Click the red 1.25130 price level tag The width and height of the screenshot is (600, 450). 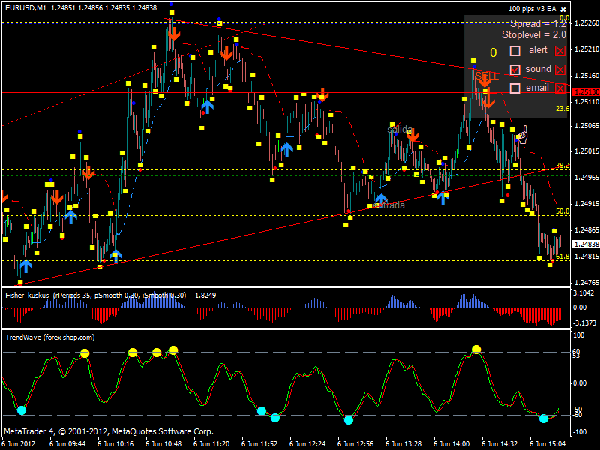pyautogui.click(x=585, y=92)
